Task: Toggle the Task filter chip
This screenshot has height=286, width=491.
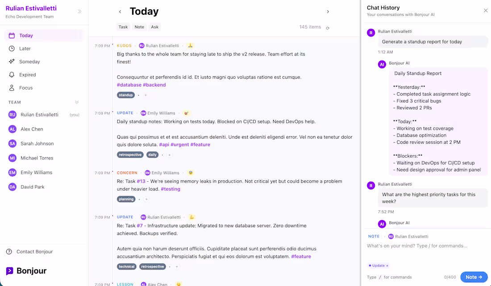Action: pos(123,27)
